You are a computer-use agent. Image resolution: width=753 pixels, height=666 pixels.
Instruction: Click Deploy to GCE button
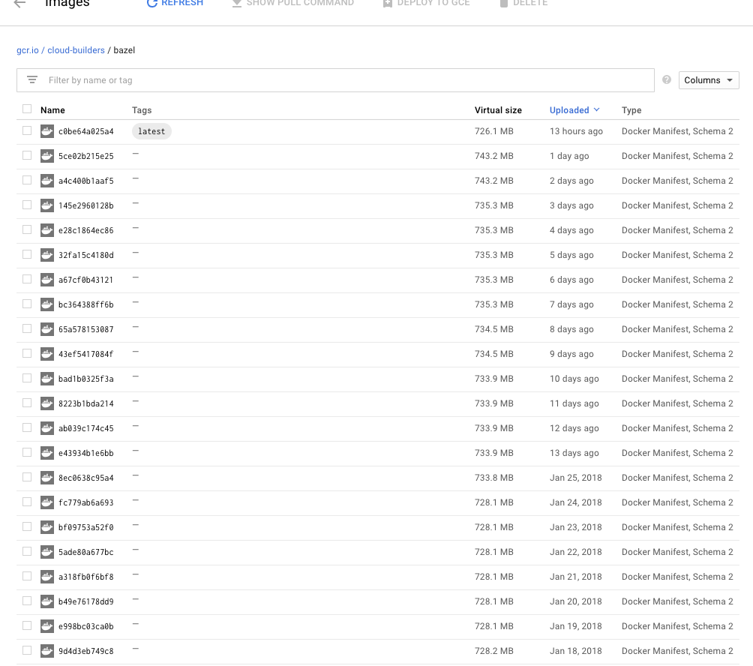(426, 3)
